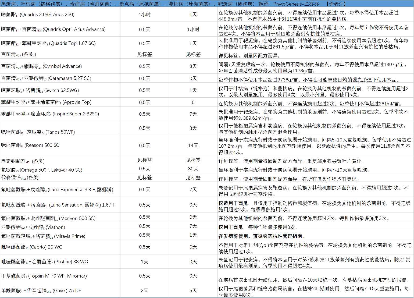Select the header row starting with 黑斑病、叶枯病
The height and width of the screenshot is (298, 414).
207,3
